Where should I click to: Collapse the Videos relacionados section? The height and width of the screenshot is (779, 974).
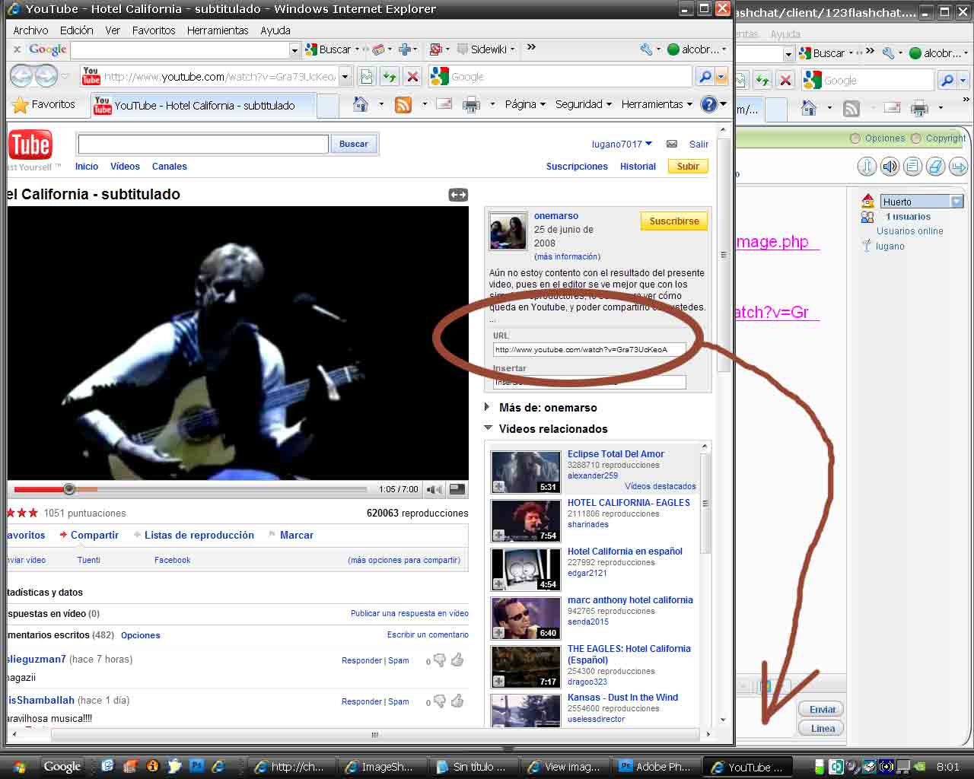click(x=488, y=428)
